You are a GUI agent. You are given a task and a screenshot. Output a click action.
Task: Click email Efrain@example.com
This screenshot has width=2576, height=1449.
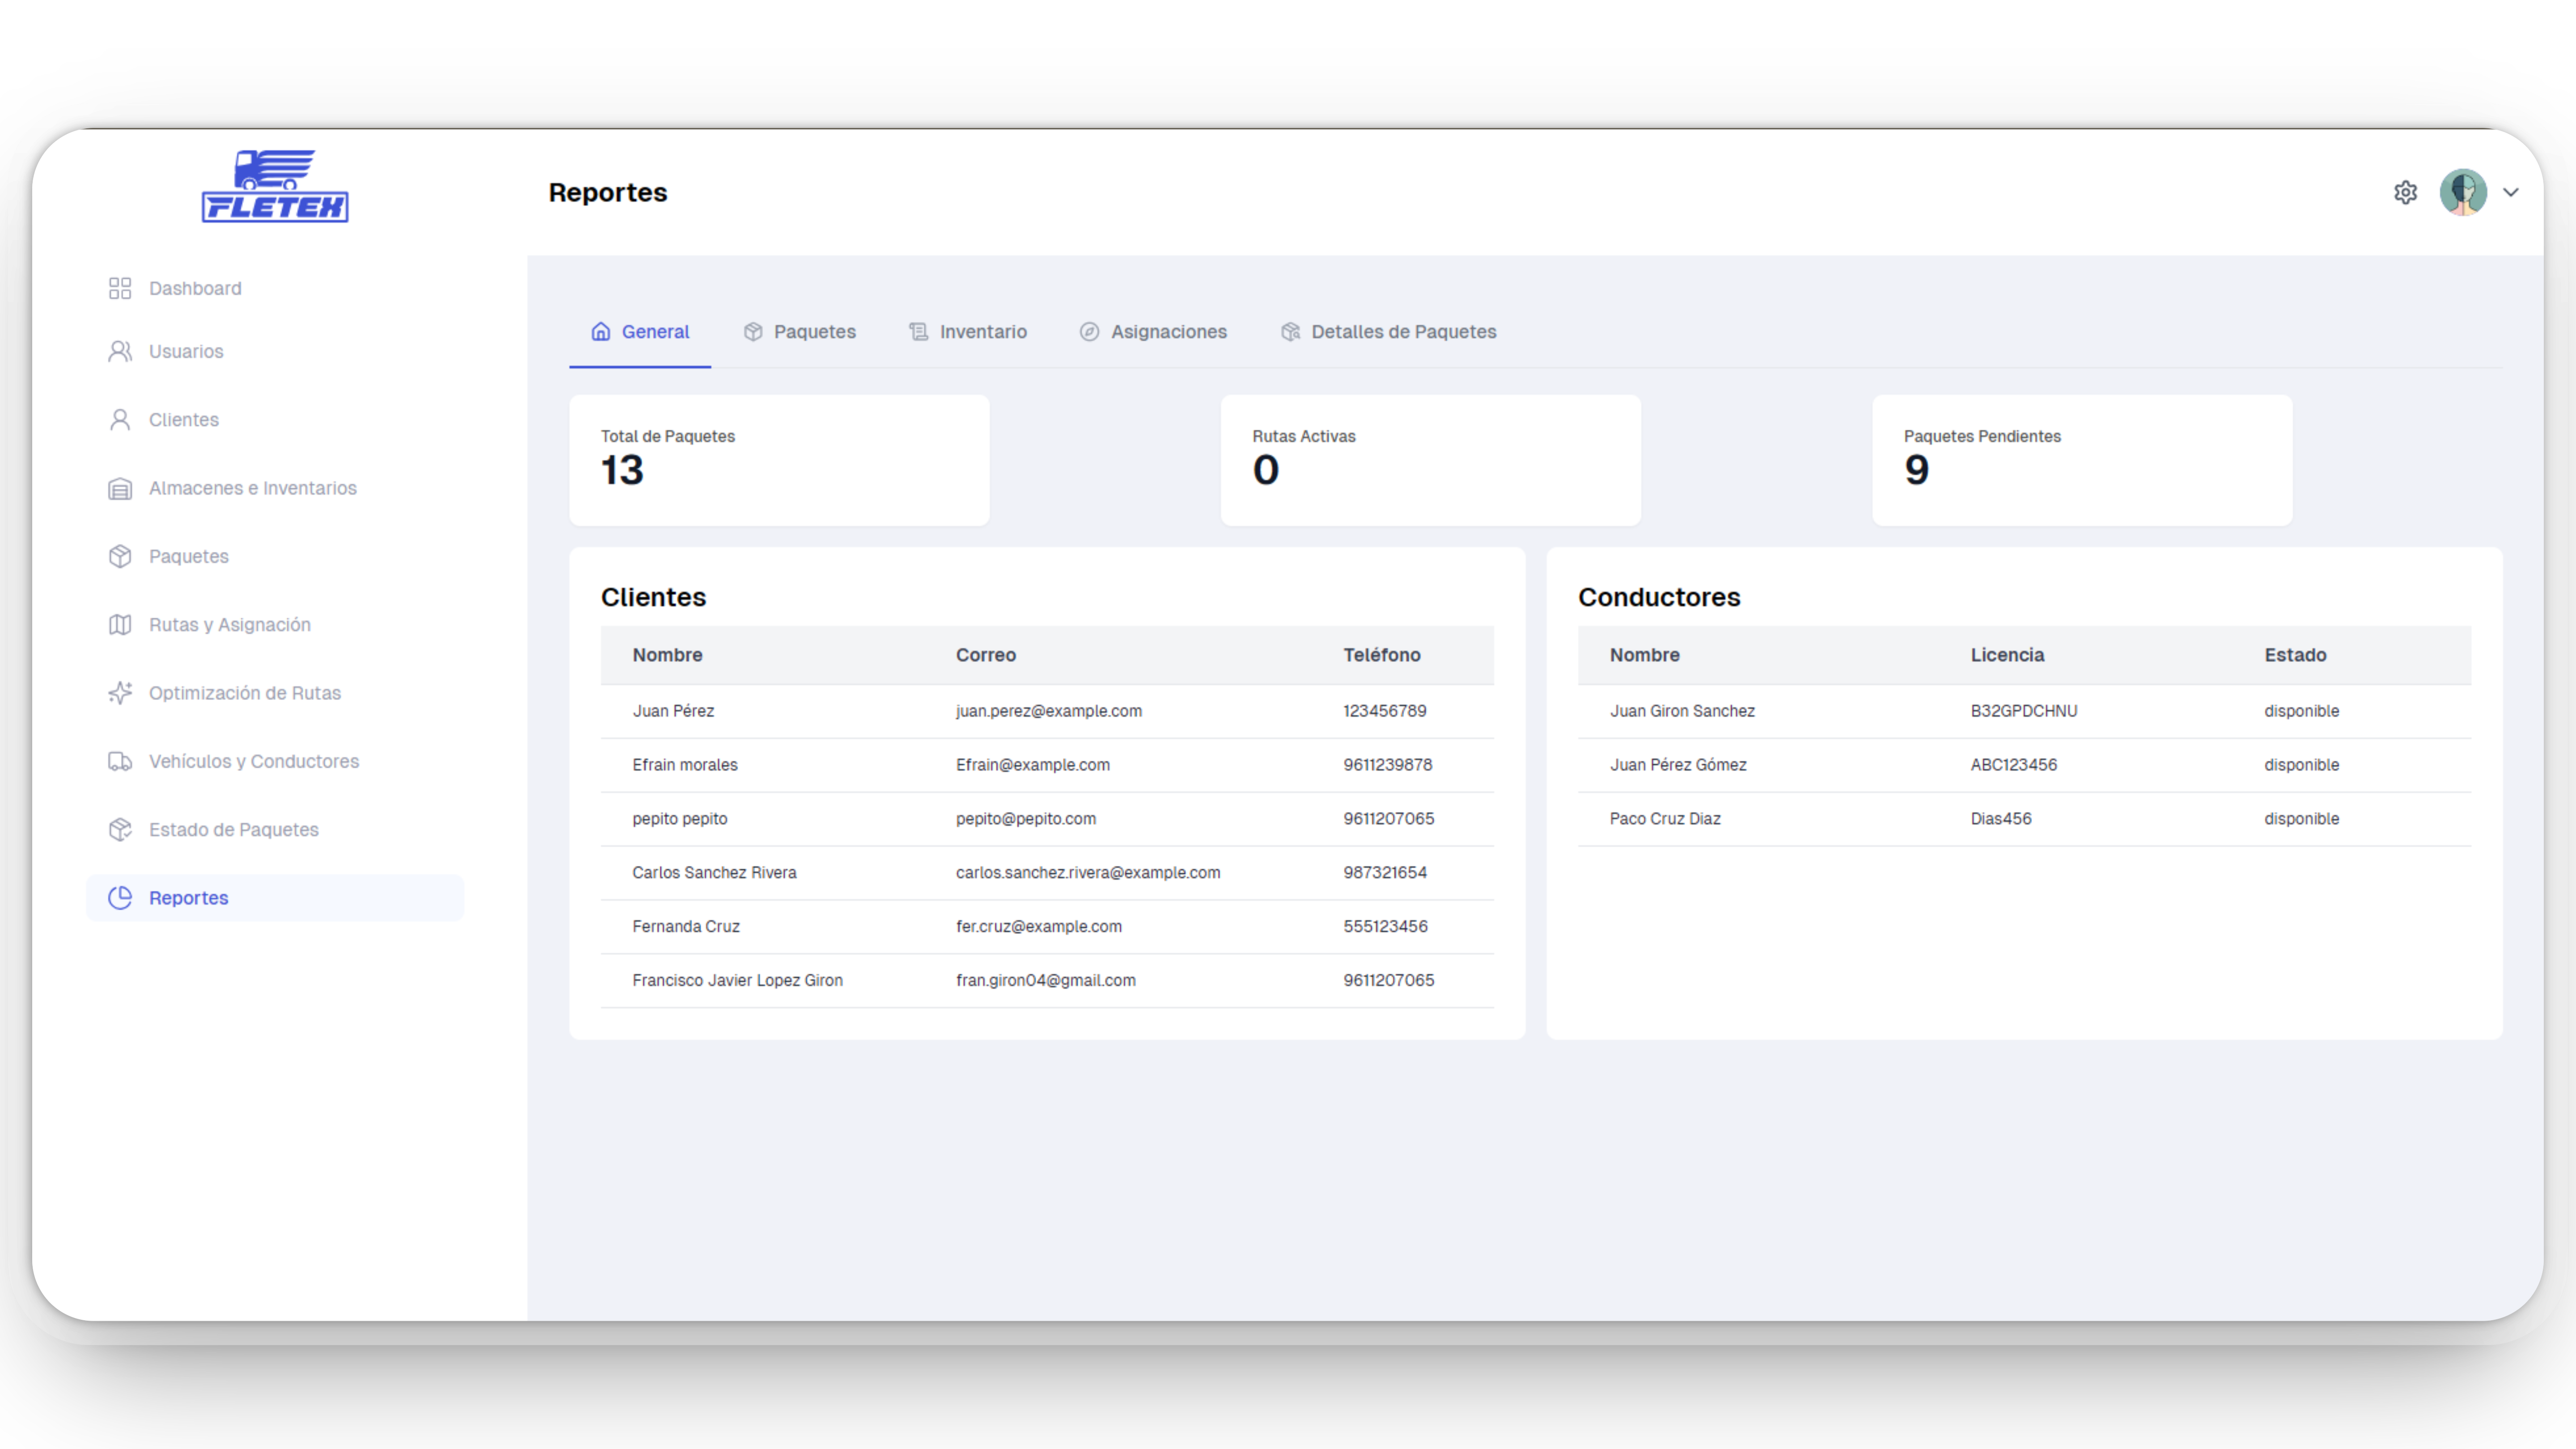1033,765
